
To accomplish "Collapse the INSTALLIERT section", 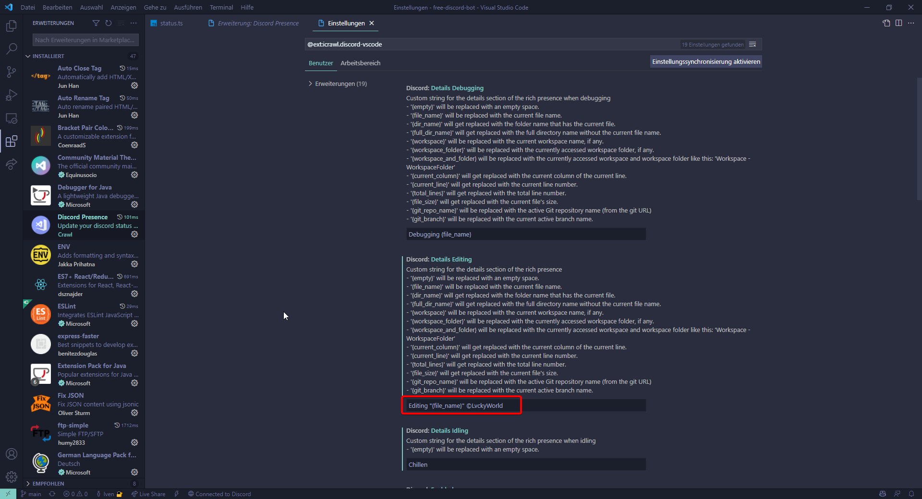I will click(28, 56).
